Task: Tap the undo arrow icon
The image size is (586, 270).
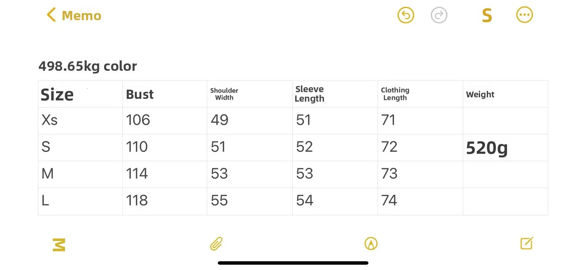Action: [405, 15]
